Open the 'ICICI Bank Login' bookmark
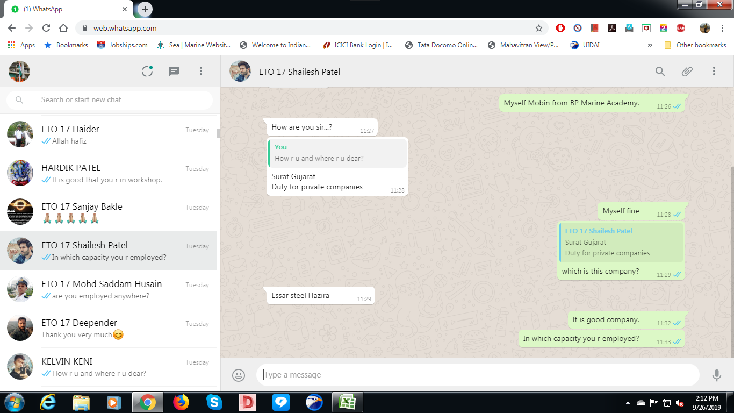This screenshot has width=734, height=413. (358, 45)
